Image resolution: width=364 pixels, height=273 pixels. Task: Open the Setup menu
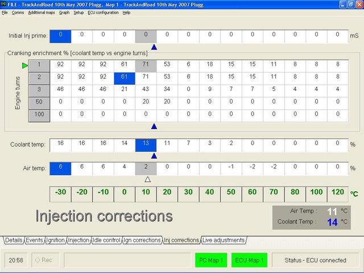(78, 13)
